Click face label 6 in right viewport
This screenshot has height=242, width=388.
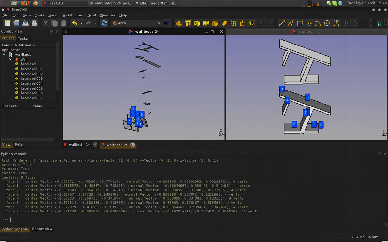294,124
